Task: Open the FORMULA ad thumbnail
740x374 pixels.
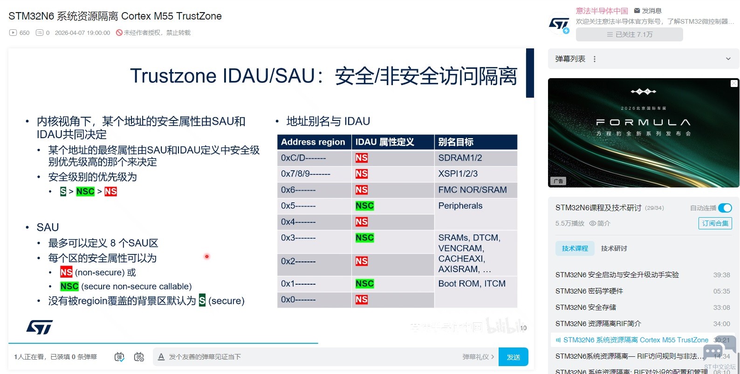Action: (644, 133)
